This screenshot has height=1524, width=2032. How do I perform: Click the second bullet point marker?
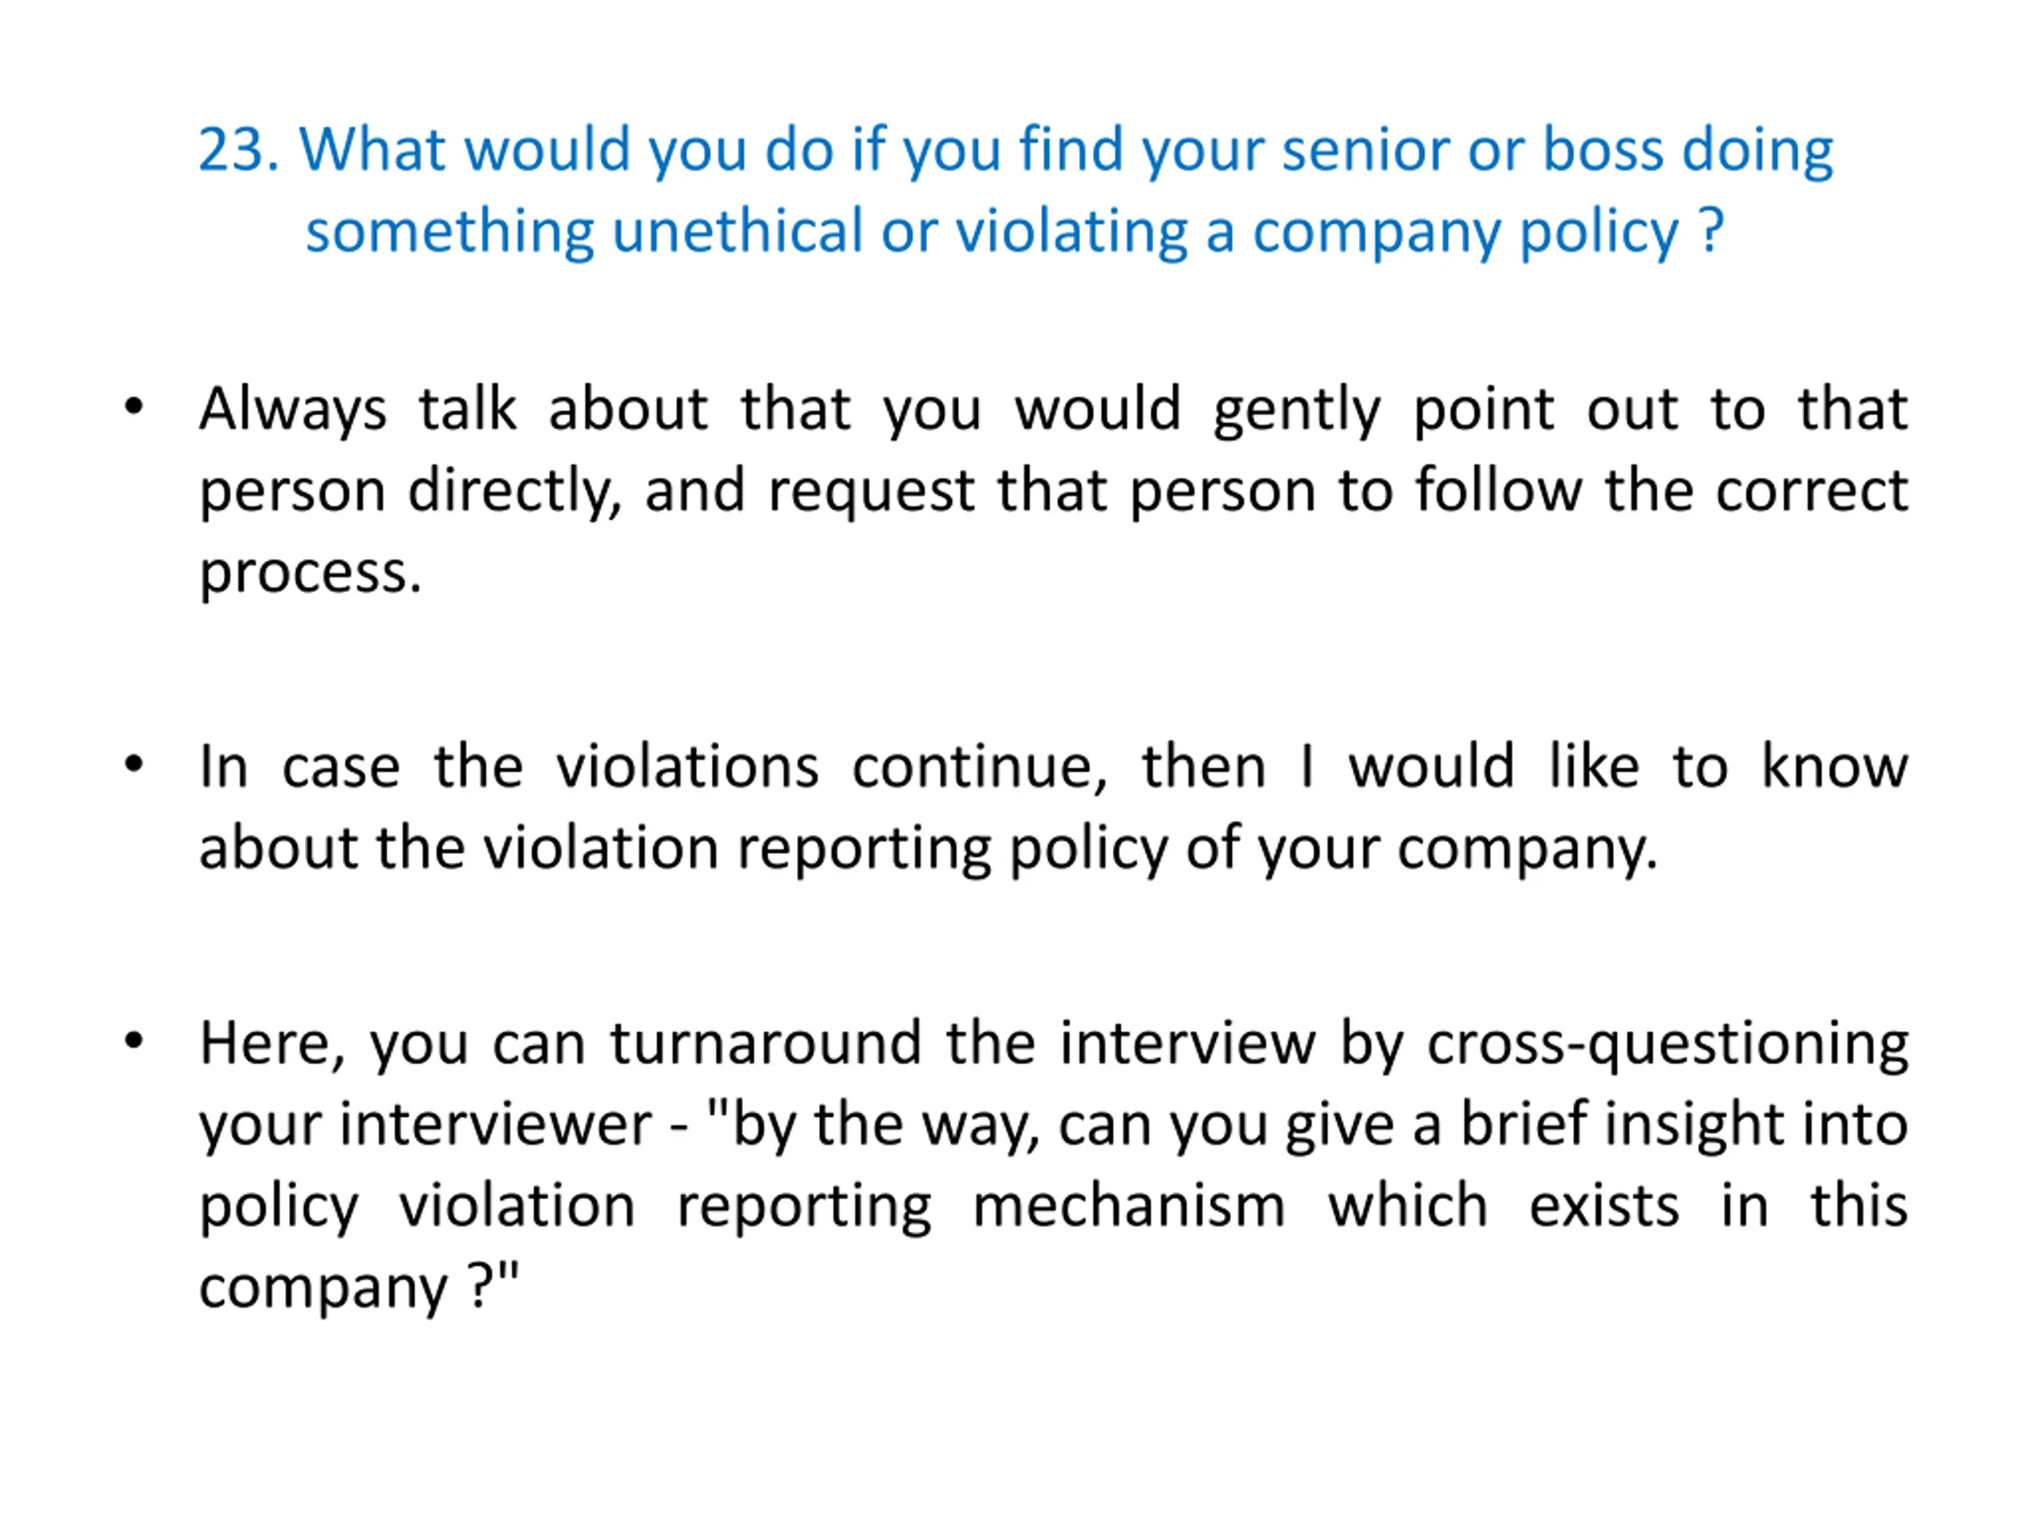(134, 764)
